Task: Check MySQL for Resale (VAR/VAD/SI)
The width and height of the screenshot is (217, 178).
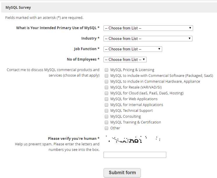Action: pyautogui.click(x=106, y=87)
